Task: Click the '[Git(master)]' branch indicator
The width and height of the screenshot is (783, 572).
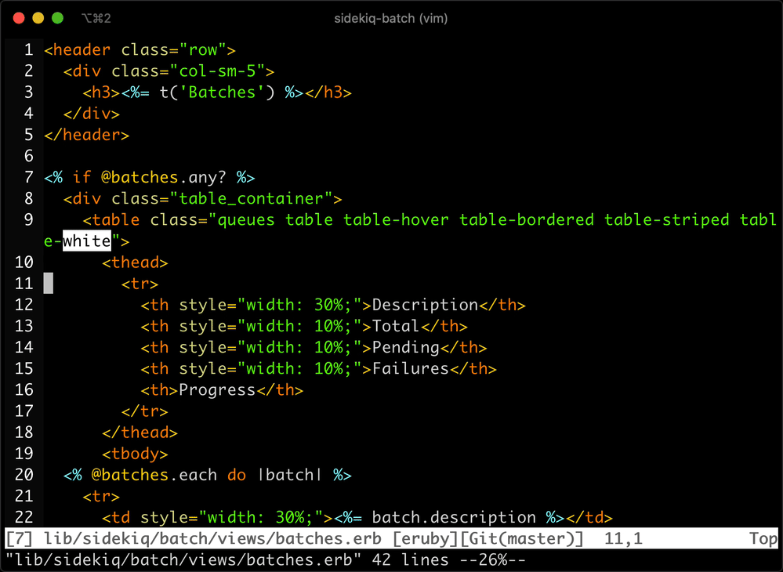Action: point(521,538)
